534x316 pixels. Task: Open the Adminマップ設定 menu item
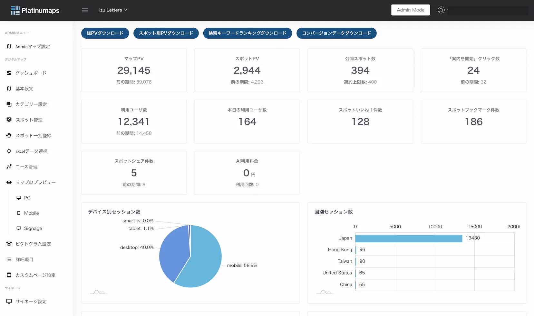[x=33, y=47]
